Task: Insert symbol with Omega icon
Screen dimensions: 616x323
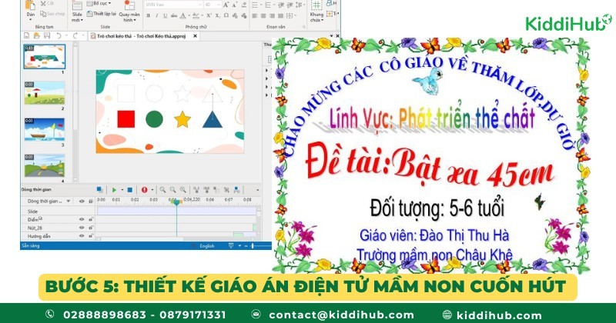Action: tap(226, 15)
